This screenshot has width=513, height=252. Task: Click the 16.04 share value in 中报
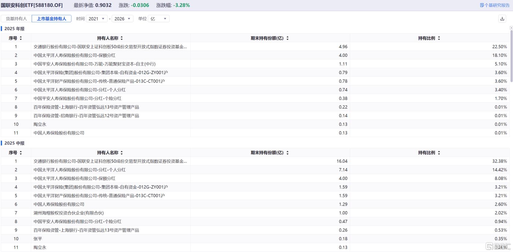click(x=342, y=161)
